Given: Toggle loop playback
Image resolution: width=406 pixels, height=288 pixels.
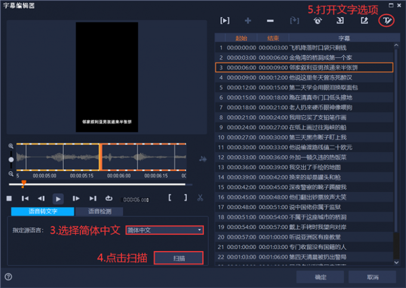Looking at the screenshot, I should pos(109,199).
